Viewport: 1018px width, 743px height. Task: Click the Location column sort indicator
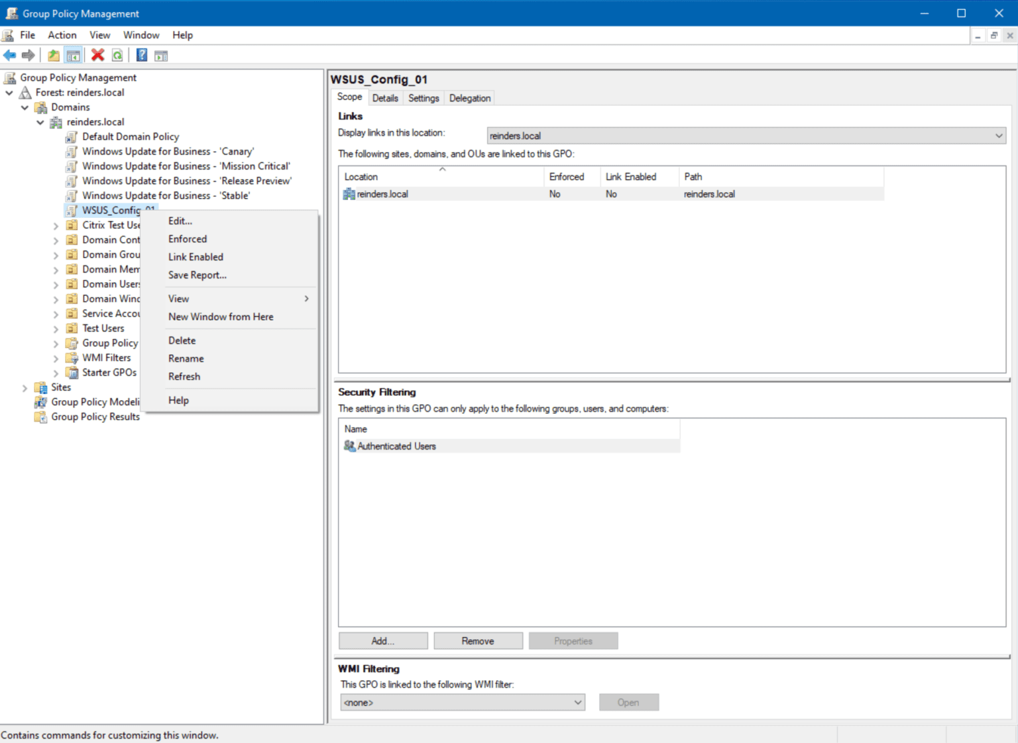[443, 170]
